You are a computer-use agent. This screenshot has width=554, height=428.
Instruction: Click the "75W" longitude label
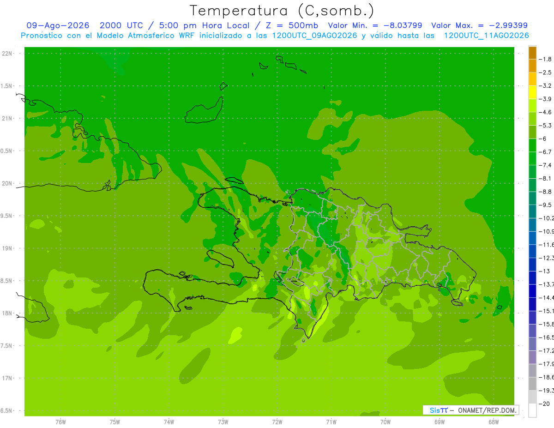115,422
